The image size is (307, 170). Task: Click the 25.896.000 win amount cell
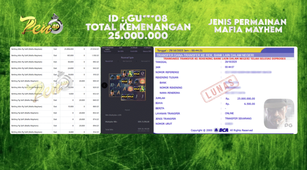click(x=69, y=49)
